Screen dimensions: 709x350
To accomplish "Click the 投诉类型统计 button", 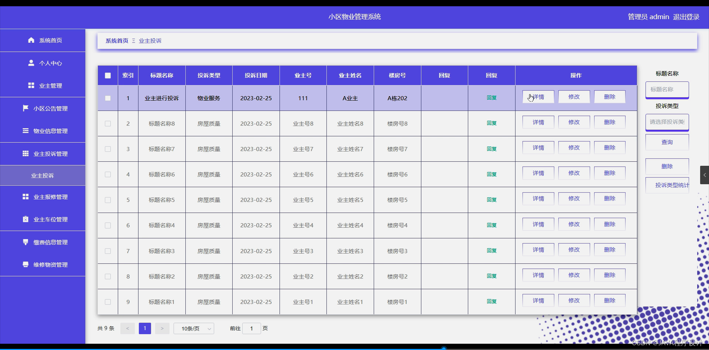I will coord(667,185).
